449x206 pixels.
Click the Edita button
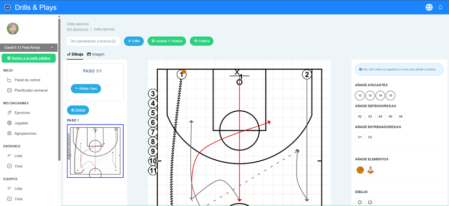[x=134, y=41]
